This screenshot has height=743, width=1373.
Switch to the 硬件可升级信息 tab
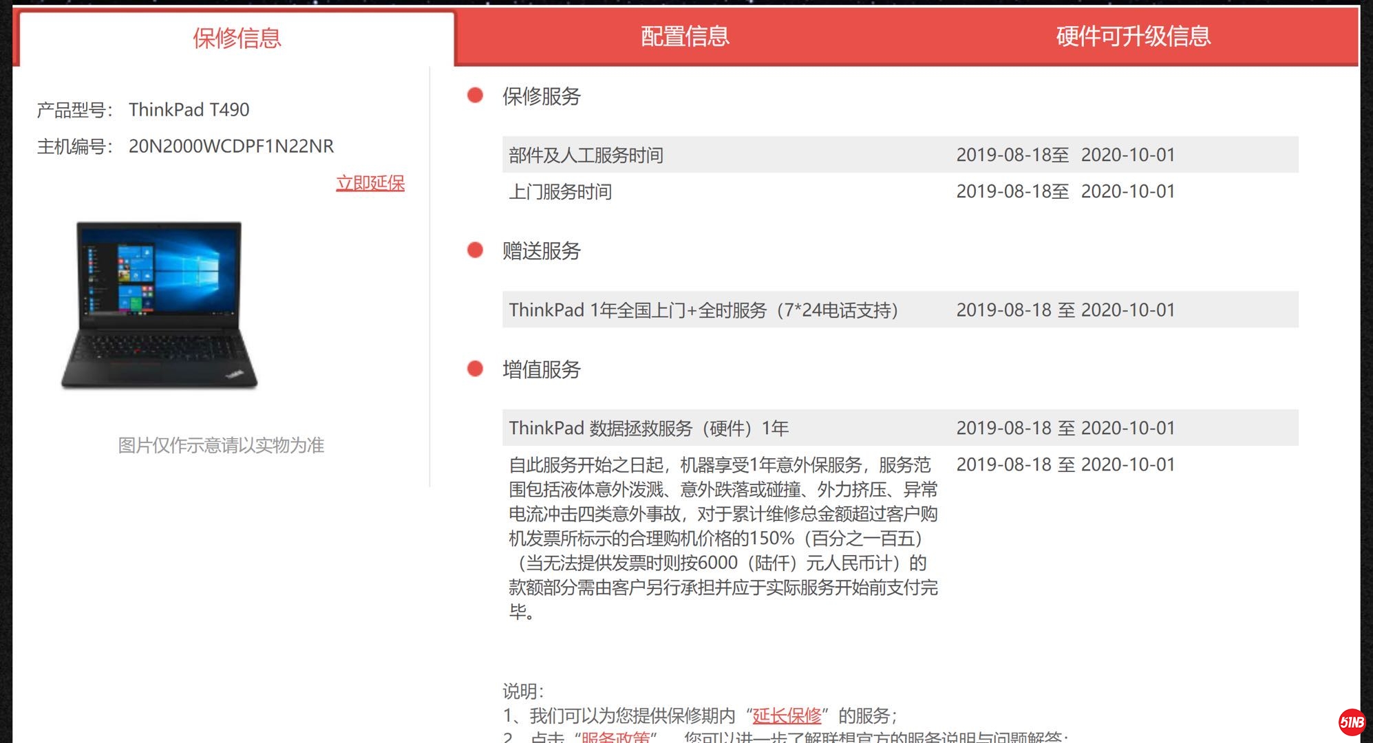(1133, 36)
